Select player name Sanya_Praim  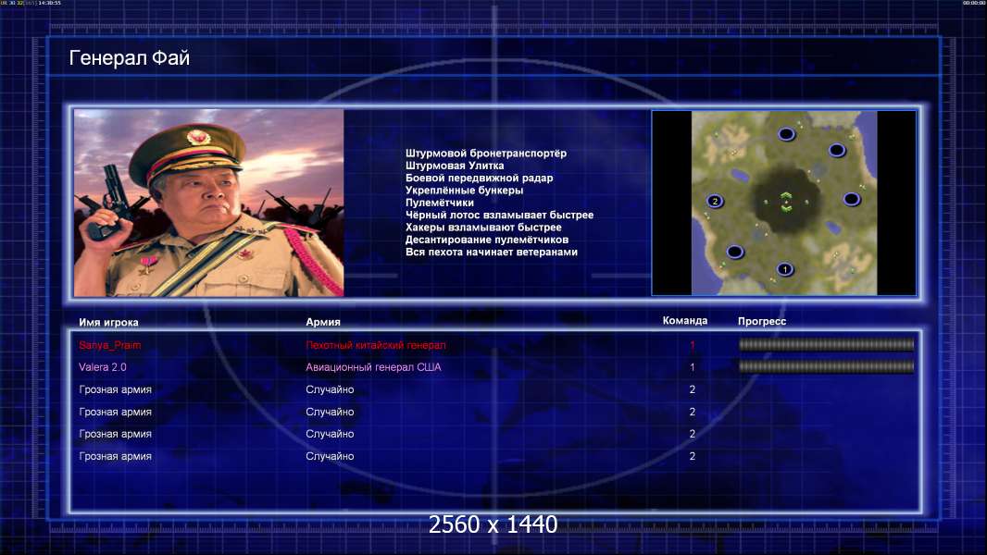point(110,345)
